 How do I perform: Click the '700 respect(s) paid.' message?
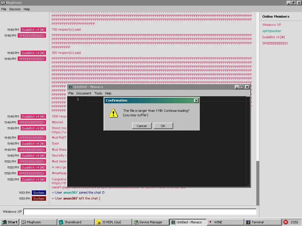(x=66, y=29)
